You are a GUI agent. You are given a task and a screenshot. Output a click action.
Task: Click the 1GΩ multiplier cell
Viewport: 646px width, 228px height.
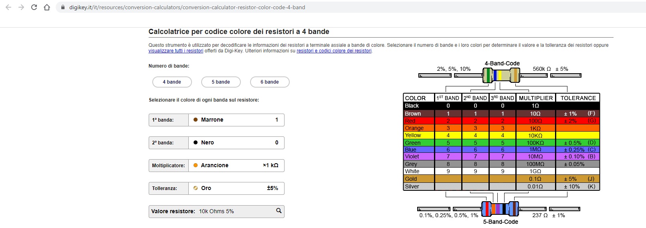coord(535,171)
